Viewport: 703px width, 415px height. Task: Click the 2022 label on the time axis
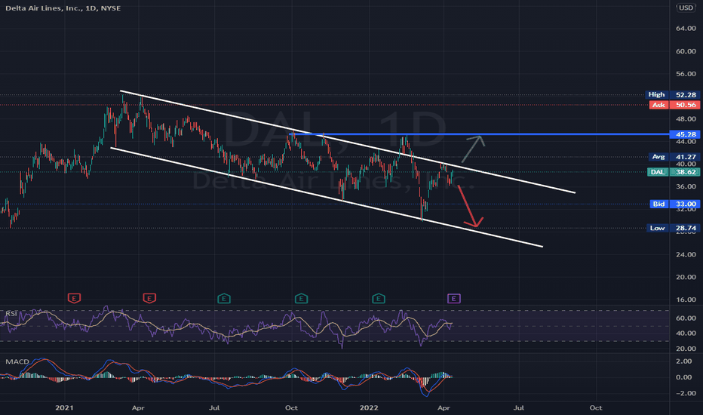click(x=369, y=407)
